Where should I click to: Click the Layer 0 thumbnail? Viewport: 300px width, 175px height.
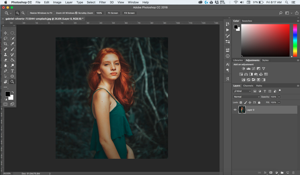(242, 109)
